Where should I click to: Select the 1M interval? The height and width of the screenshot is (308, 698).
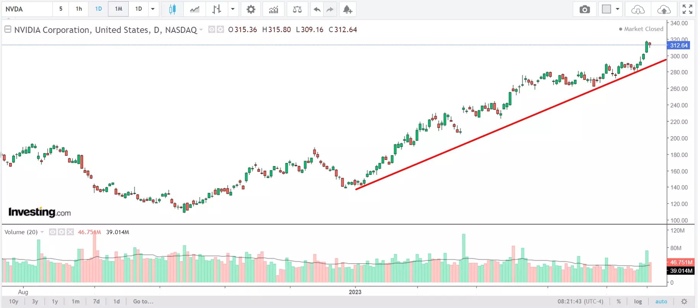tap(119, 9)
